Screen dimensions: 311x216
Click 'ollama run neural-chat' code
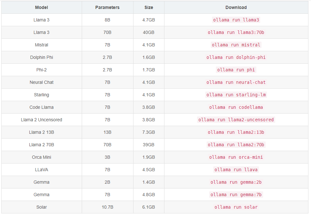(236, 82)
